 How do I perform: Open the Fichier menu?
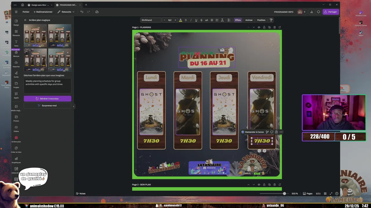click(26, 12)
